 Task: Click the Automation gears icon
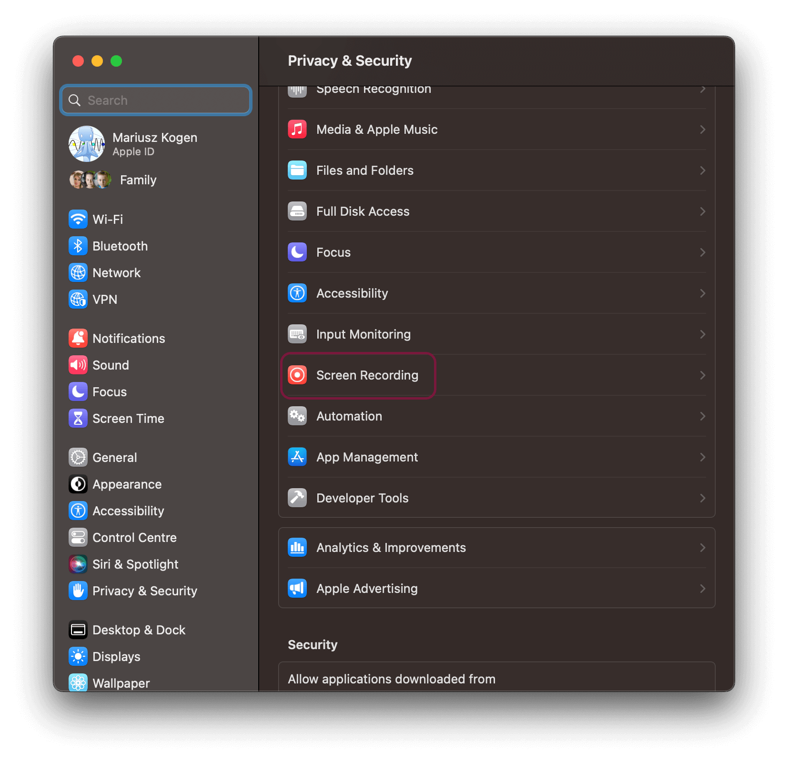coord(297,416)
